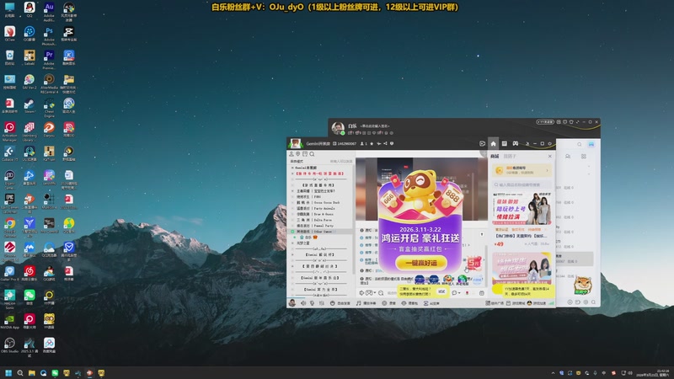Click the user avatar in YY bottom-left corner

point(292,303)
